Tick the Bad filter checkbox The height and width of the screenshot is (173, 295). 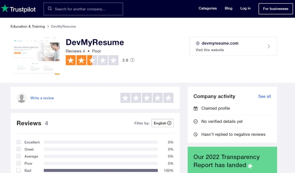19,170
